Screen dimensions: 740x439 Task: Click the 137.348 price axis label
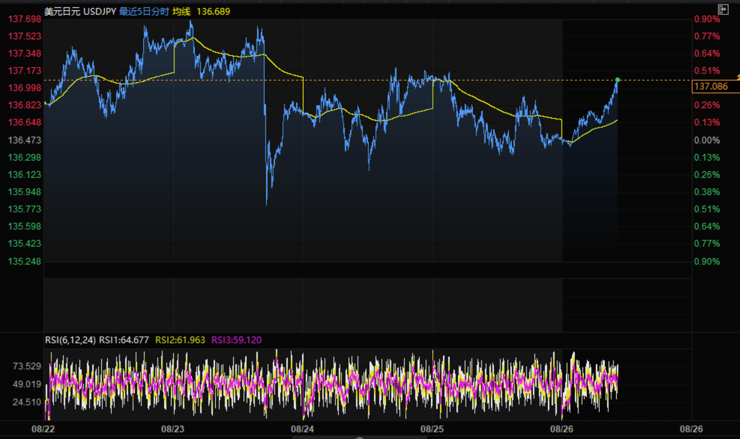(24, 54)
